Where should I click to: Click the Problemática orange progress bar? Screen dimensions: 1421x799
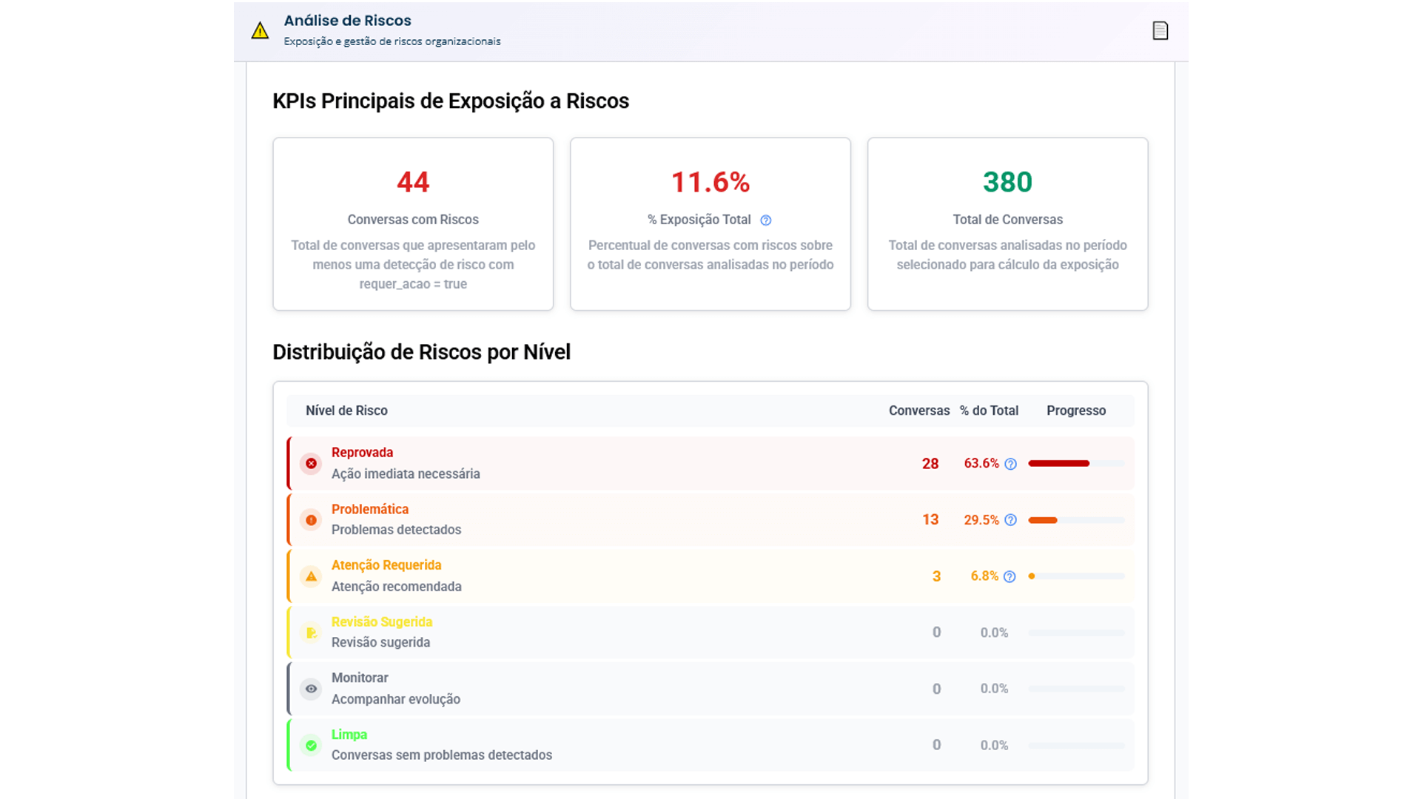1043,520
